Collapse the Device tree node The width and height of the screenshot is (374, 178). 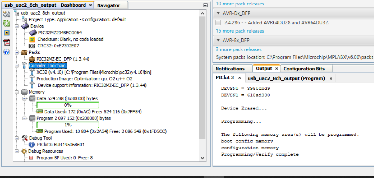(x=17, y=26)
